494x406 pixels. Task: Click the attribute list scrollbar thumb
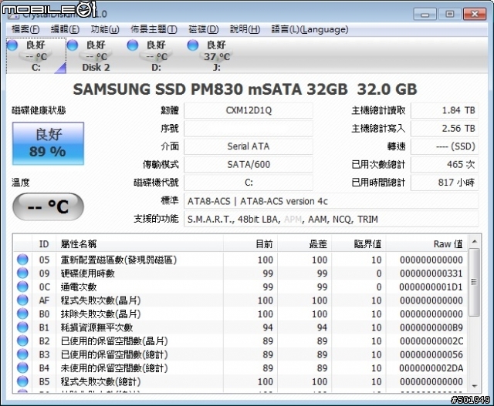pos(474,282)
